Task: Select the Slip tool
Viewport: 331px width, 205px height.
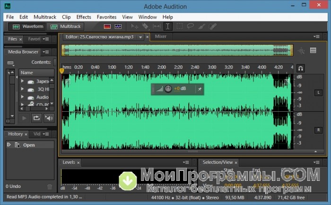Action: pos(157,27)
